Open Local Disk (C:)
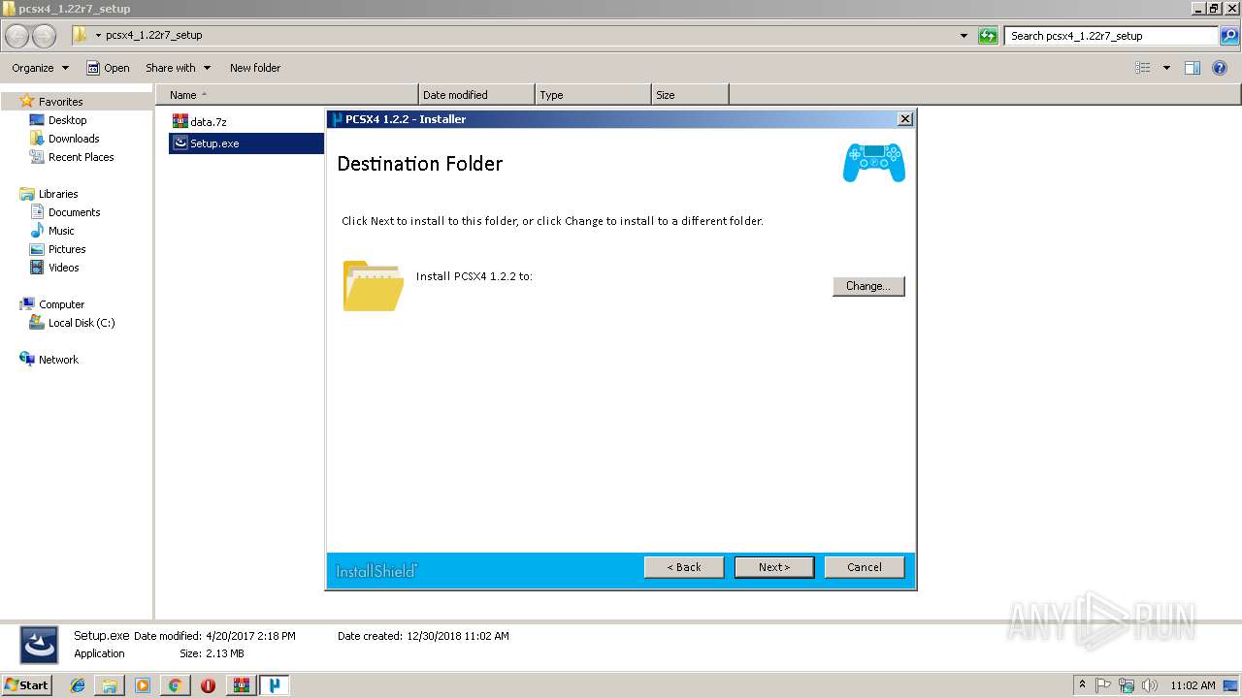The image size is (1242, 698). pos(82,323)
